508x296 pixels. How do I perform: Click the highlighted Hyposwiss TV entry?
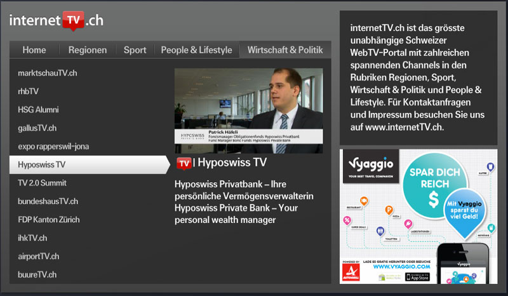click(x=90, y=165)
